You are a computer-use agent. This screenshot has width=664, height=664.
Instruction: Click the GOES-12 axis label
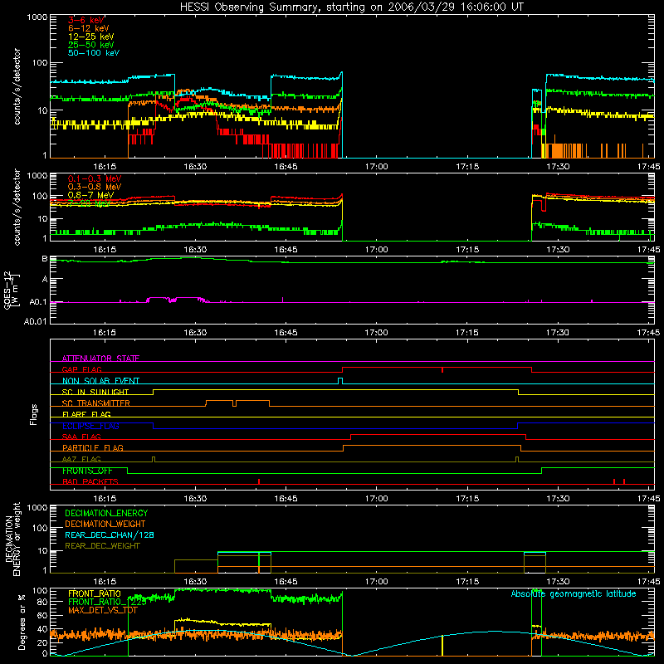12,290
